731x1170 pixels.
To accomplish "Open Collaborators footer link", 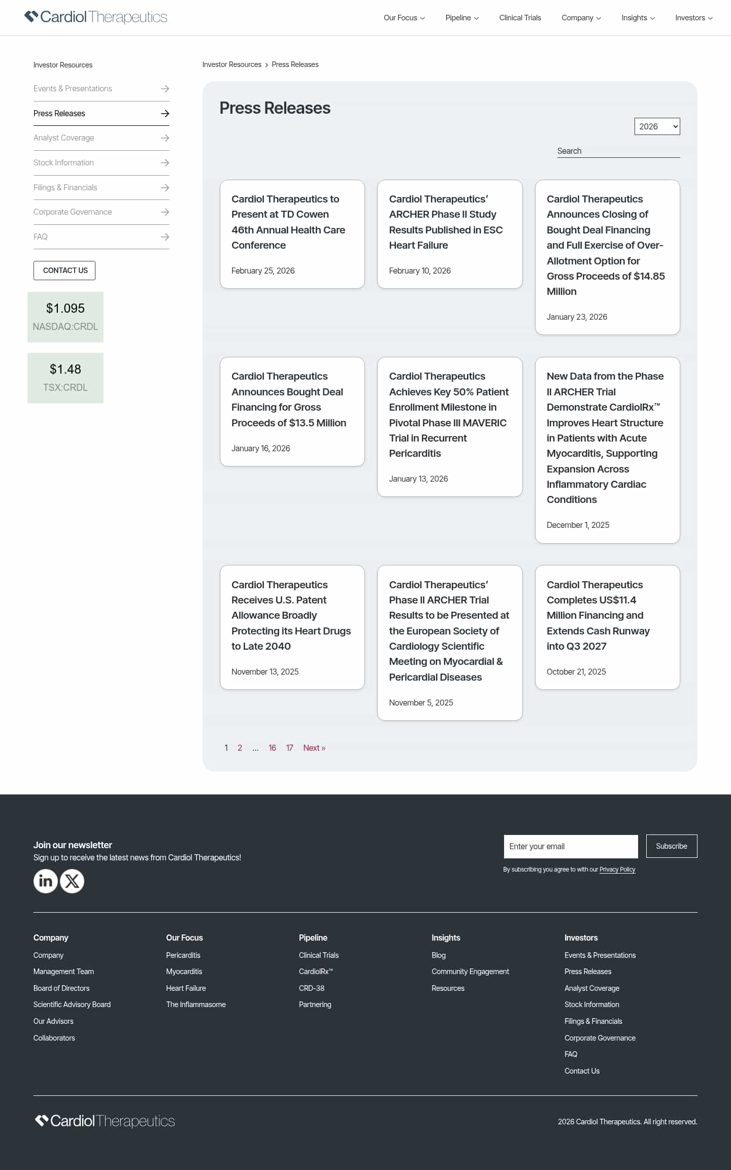I will tap(54, 1038).
